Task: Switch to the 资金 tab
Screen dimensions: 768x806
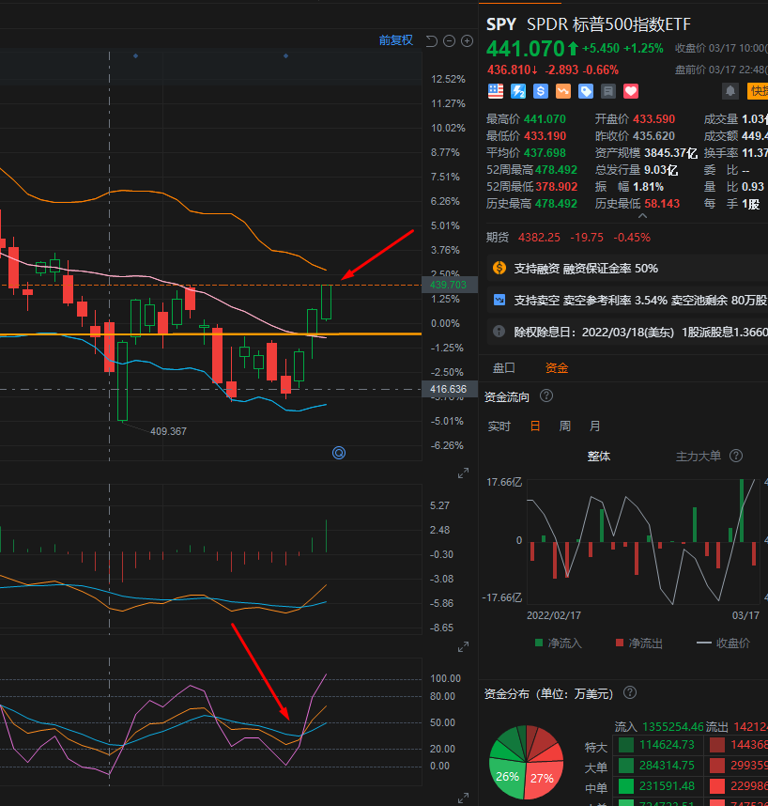Action: pyautogui.click(x=557, y=368)
